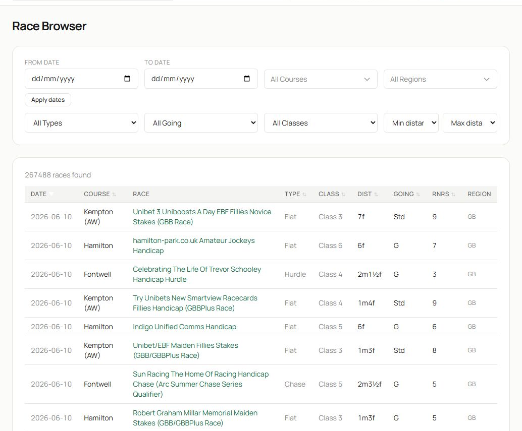Click the Class column sort icon
Screen dimensions: 522x431
(x=343, y=195)
